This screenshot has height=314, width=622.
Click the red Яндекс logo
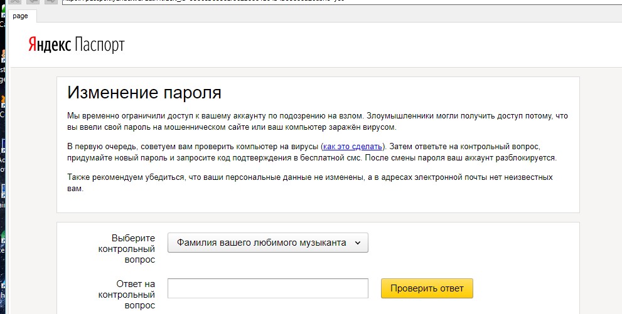click(x=49, y=45)
